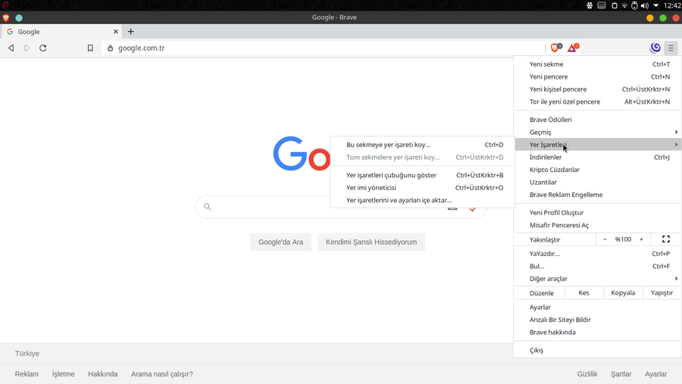The height and width of the screenshot is (384, 682).
Task: Click Kopyala in edit row
Action: click(x=623, y=293)
